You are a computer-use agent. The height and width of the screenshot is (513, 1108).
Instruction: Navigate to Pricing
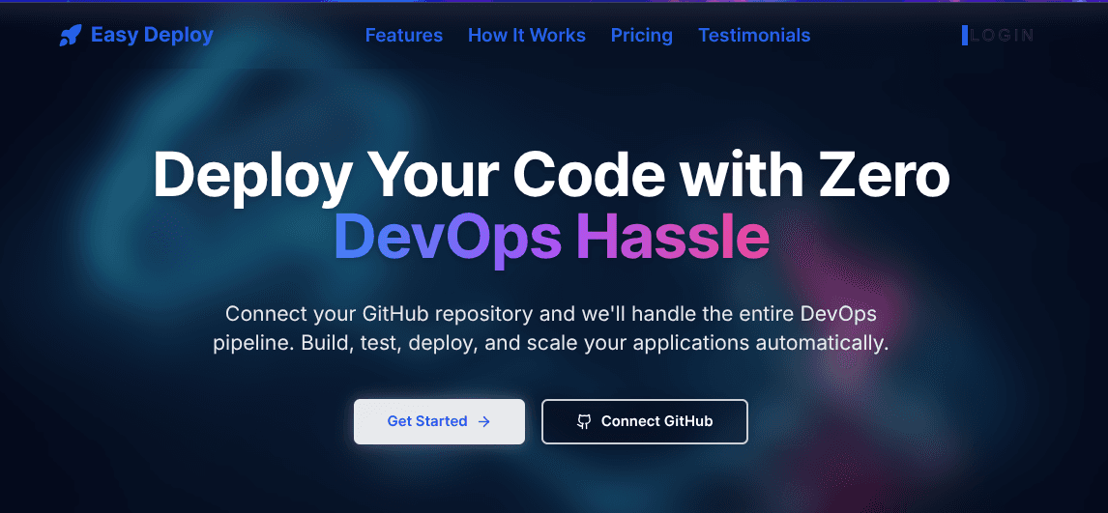(x=642, y=36)
